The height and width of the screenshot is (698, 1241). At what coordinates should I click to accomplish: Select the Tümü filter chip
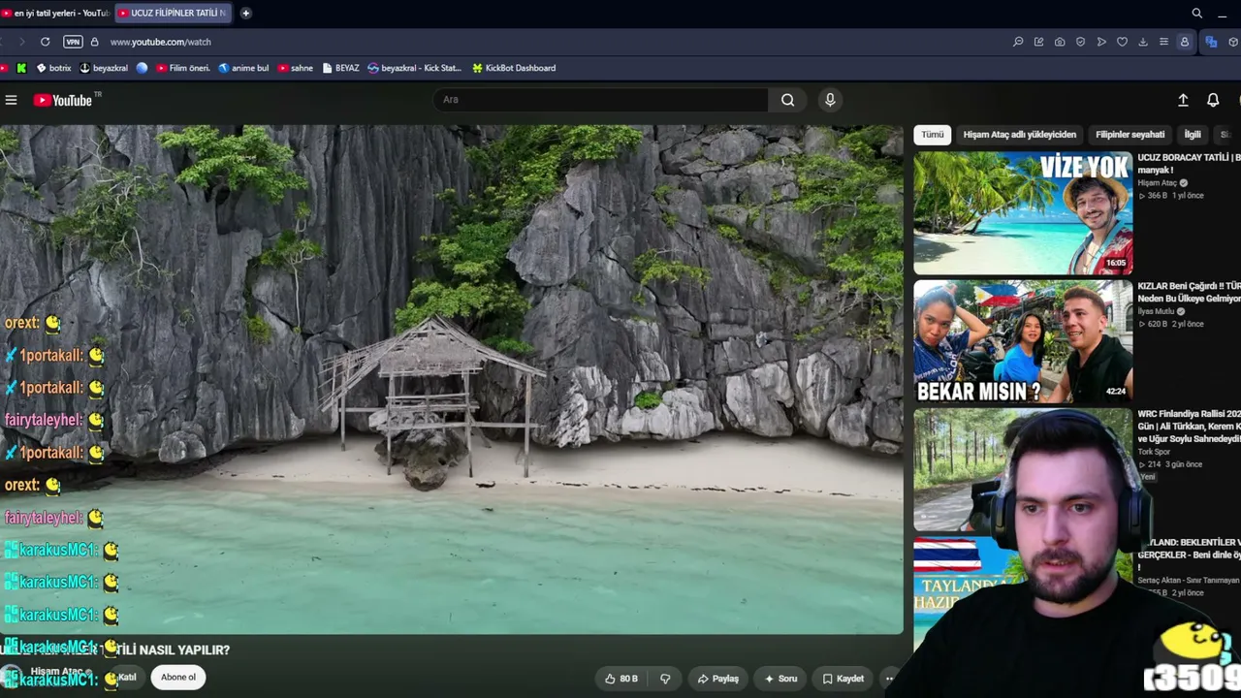(x=933, y=135)
